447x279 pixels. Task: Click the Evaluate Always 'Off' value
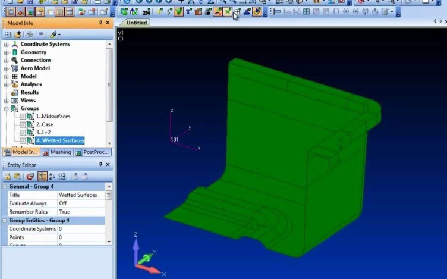81,203
